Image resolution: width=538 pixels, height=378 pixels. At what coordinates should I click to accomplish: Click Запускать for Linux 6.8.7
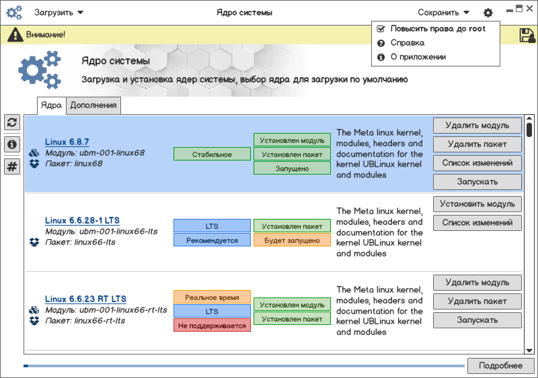click(477, 182)
